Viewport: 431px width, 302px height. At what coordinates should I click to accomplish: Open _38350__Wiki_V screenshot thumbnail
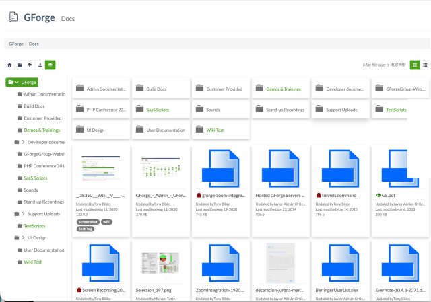[101, 168]
